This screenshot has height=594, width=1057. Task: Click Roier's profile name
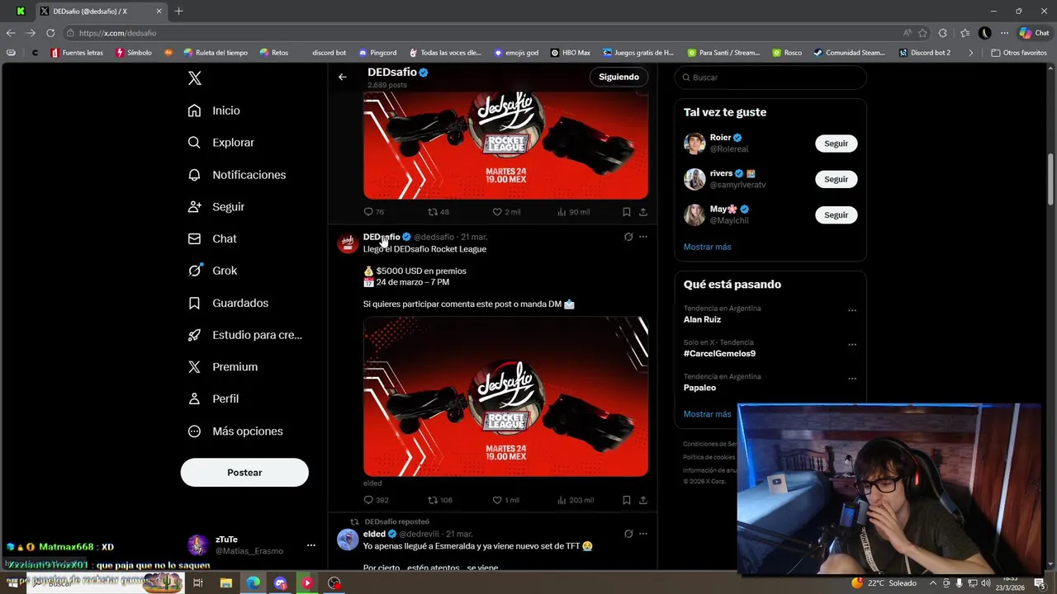click(720, 138)
